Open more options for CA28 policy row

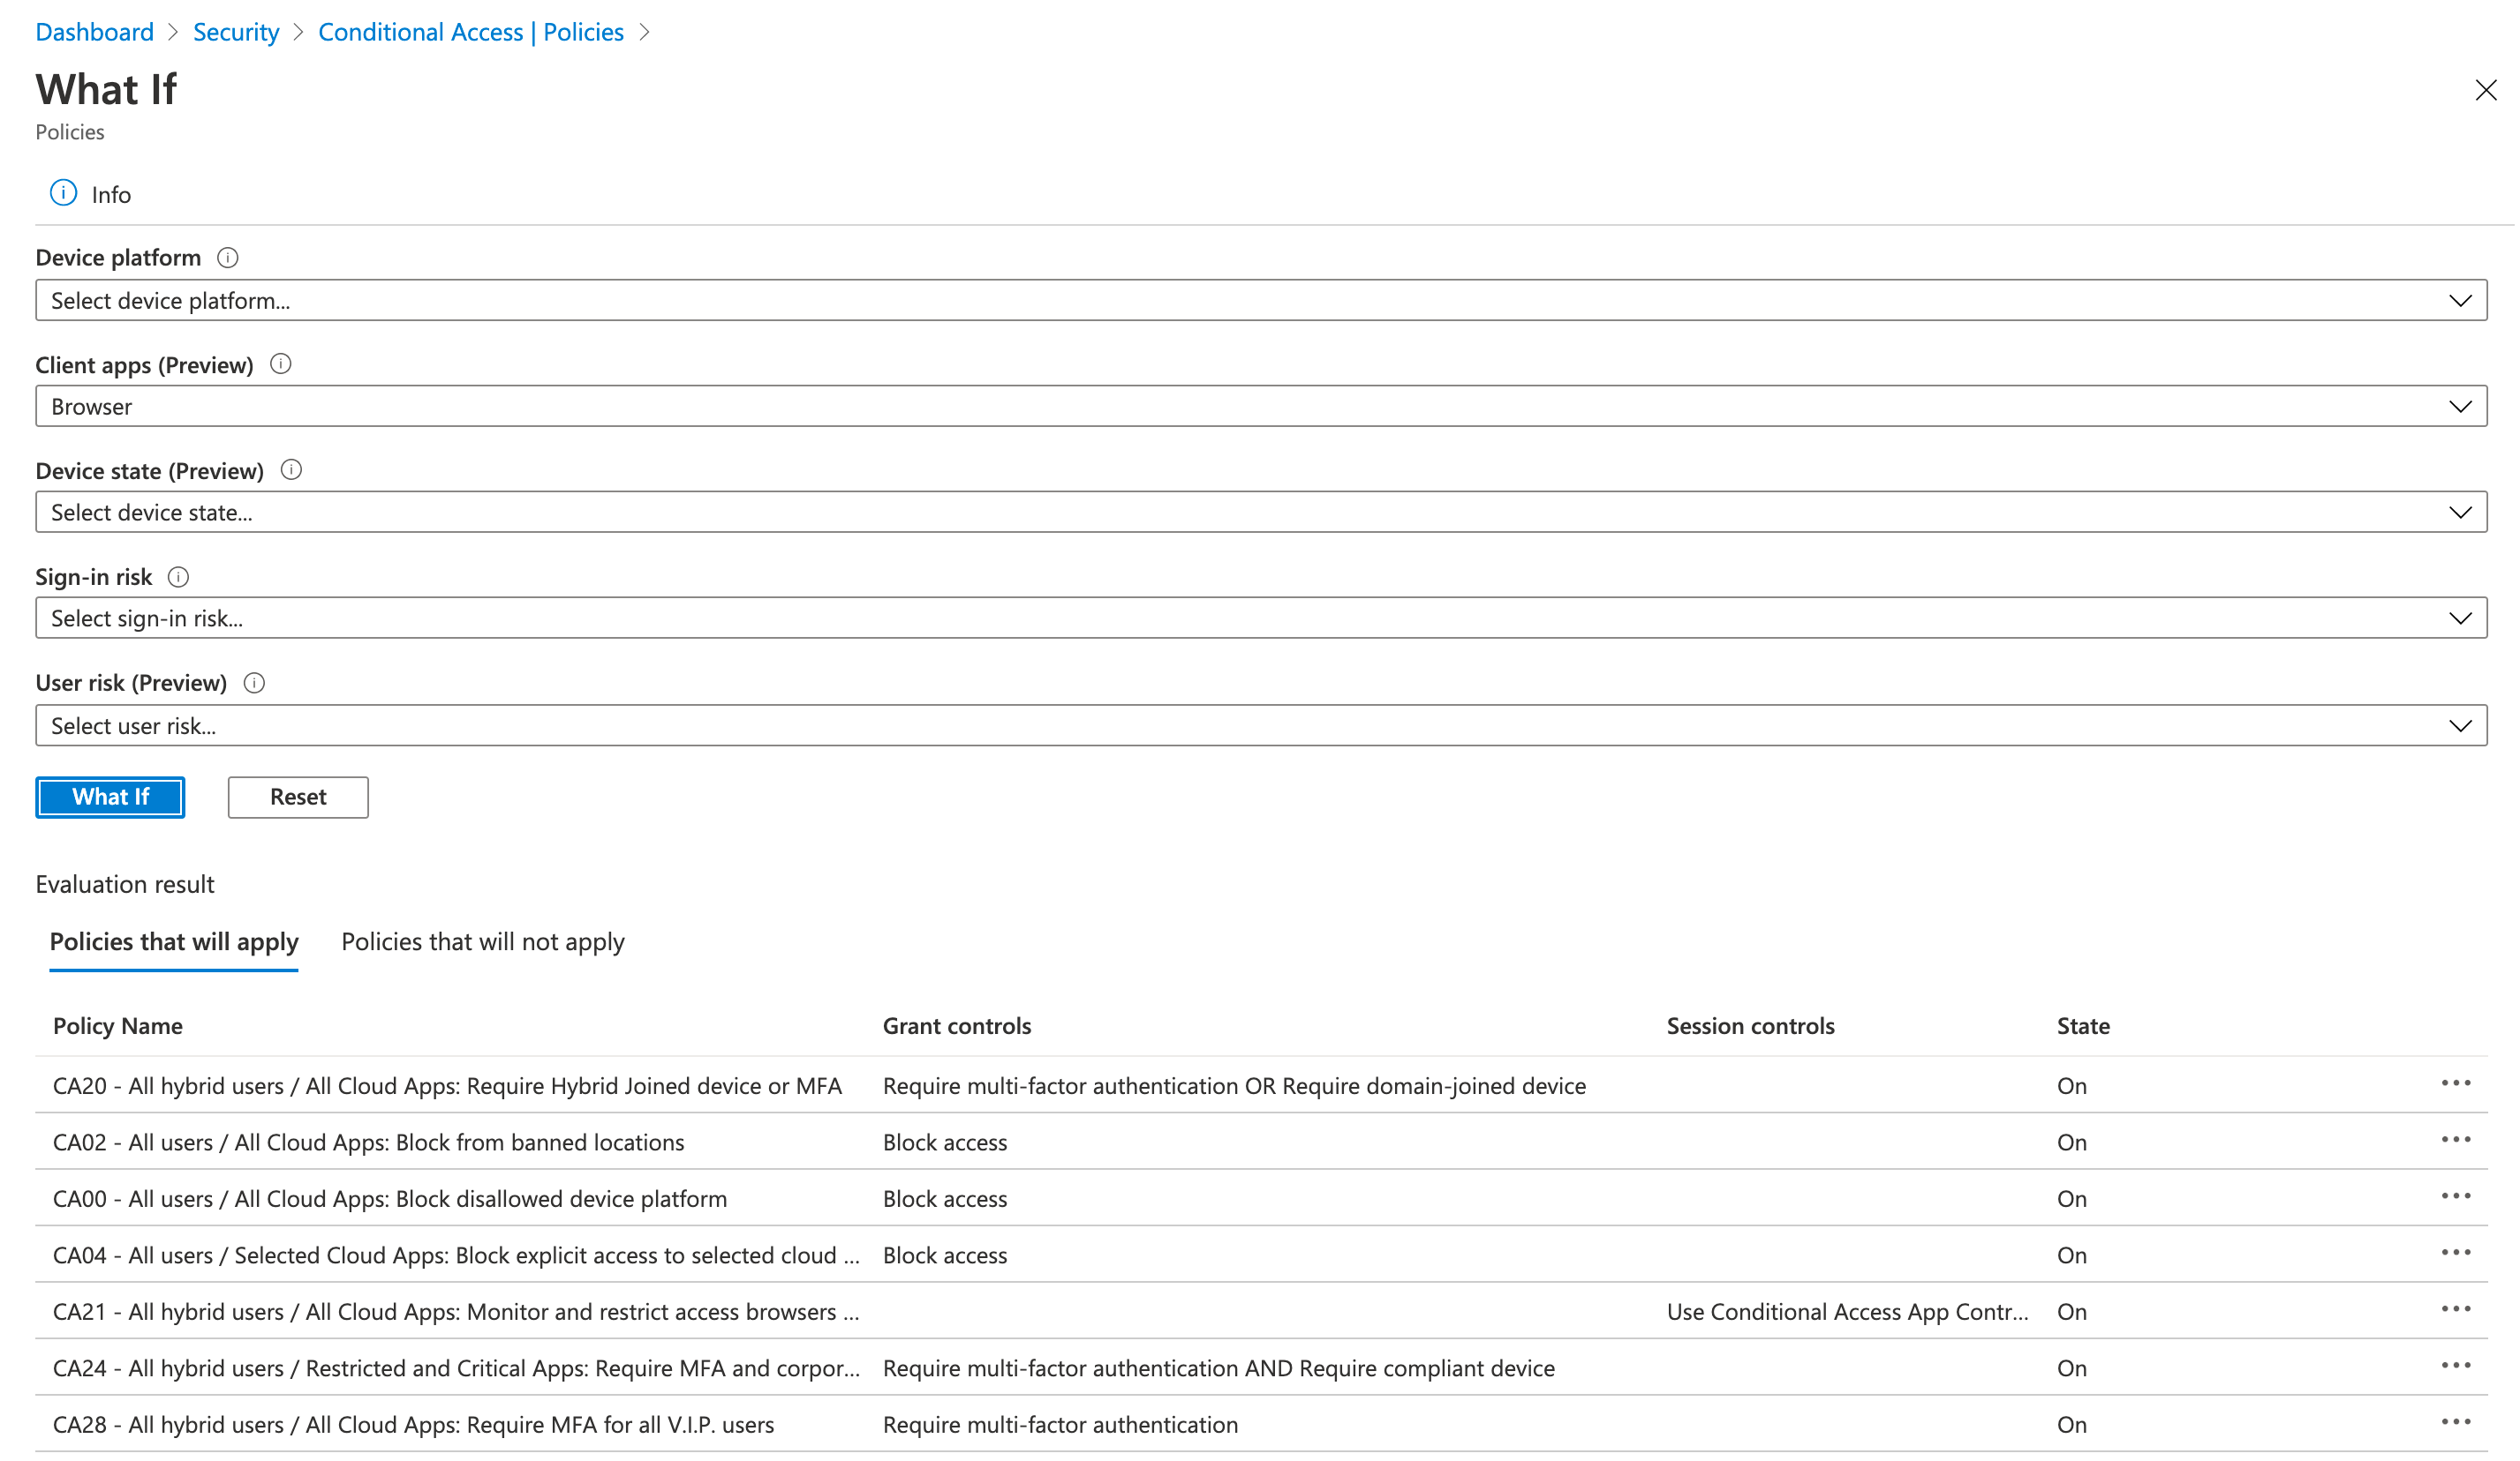click(x=2456, y=1422)
